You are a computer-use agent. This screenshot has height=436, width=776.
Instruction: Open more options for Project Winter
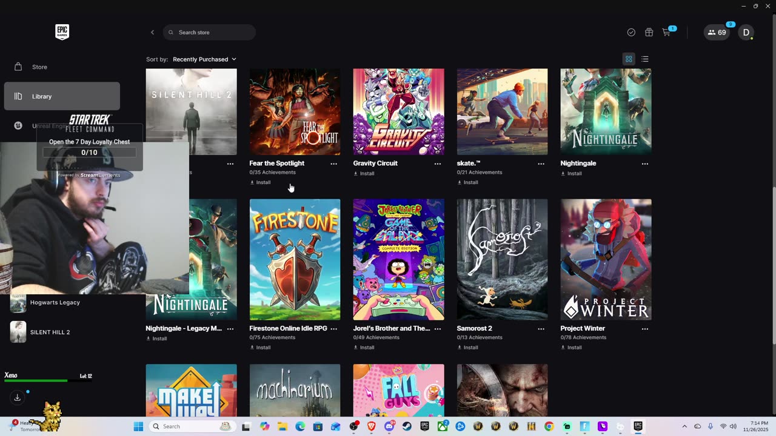click(x=644, y=329)
